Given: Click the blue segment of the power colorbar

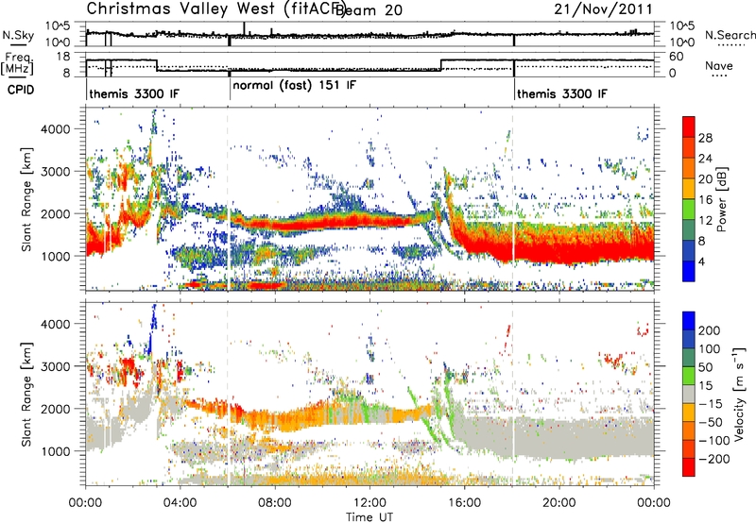Looking at the screenshot, I should coord(689,271).
